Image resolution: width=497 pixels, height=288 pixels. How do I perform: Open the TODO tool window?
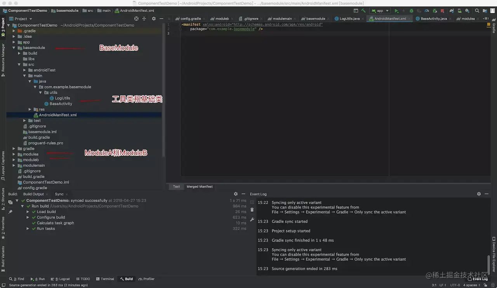coord(83,279)
